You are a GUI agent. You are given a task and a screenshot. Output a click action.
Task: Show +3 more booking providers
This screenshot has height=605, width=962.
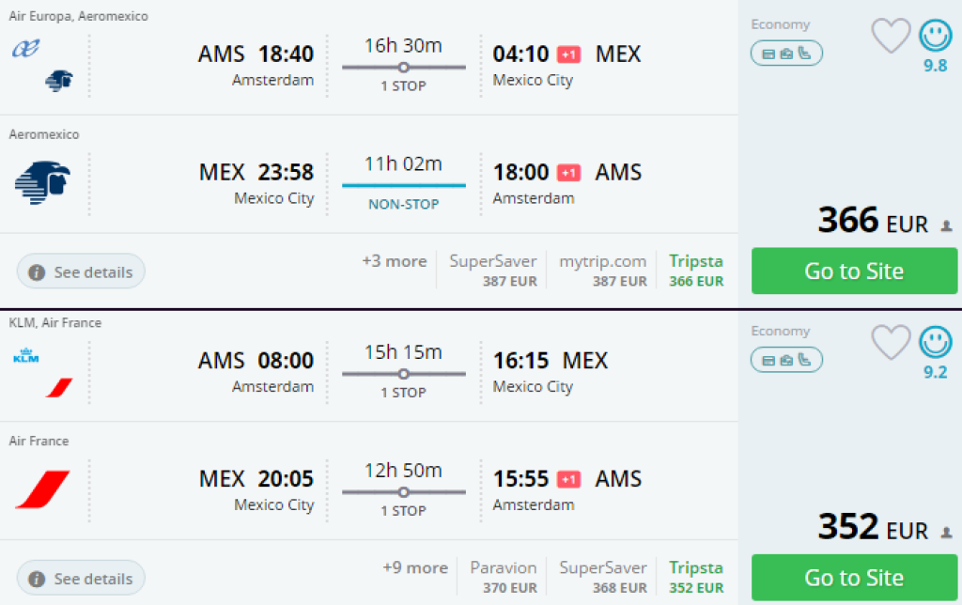tap(395, 261)
